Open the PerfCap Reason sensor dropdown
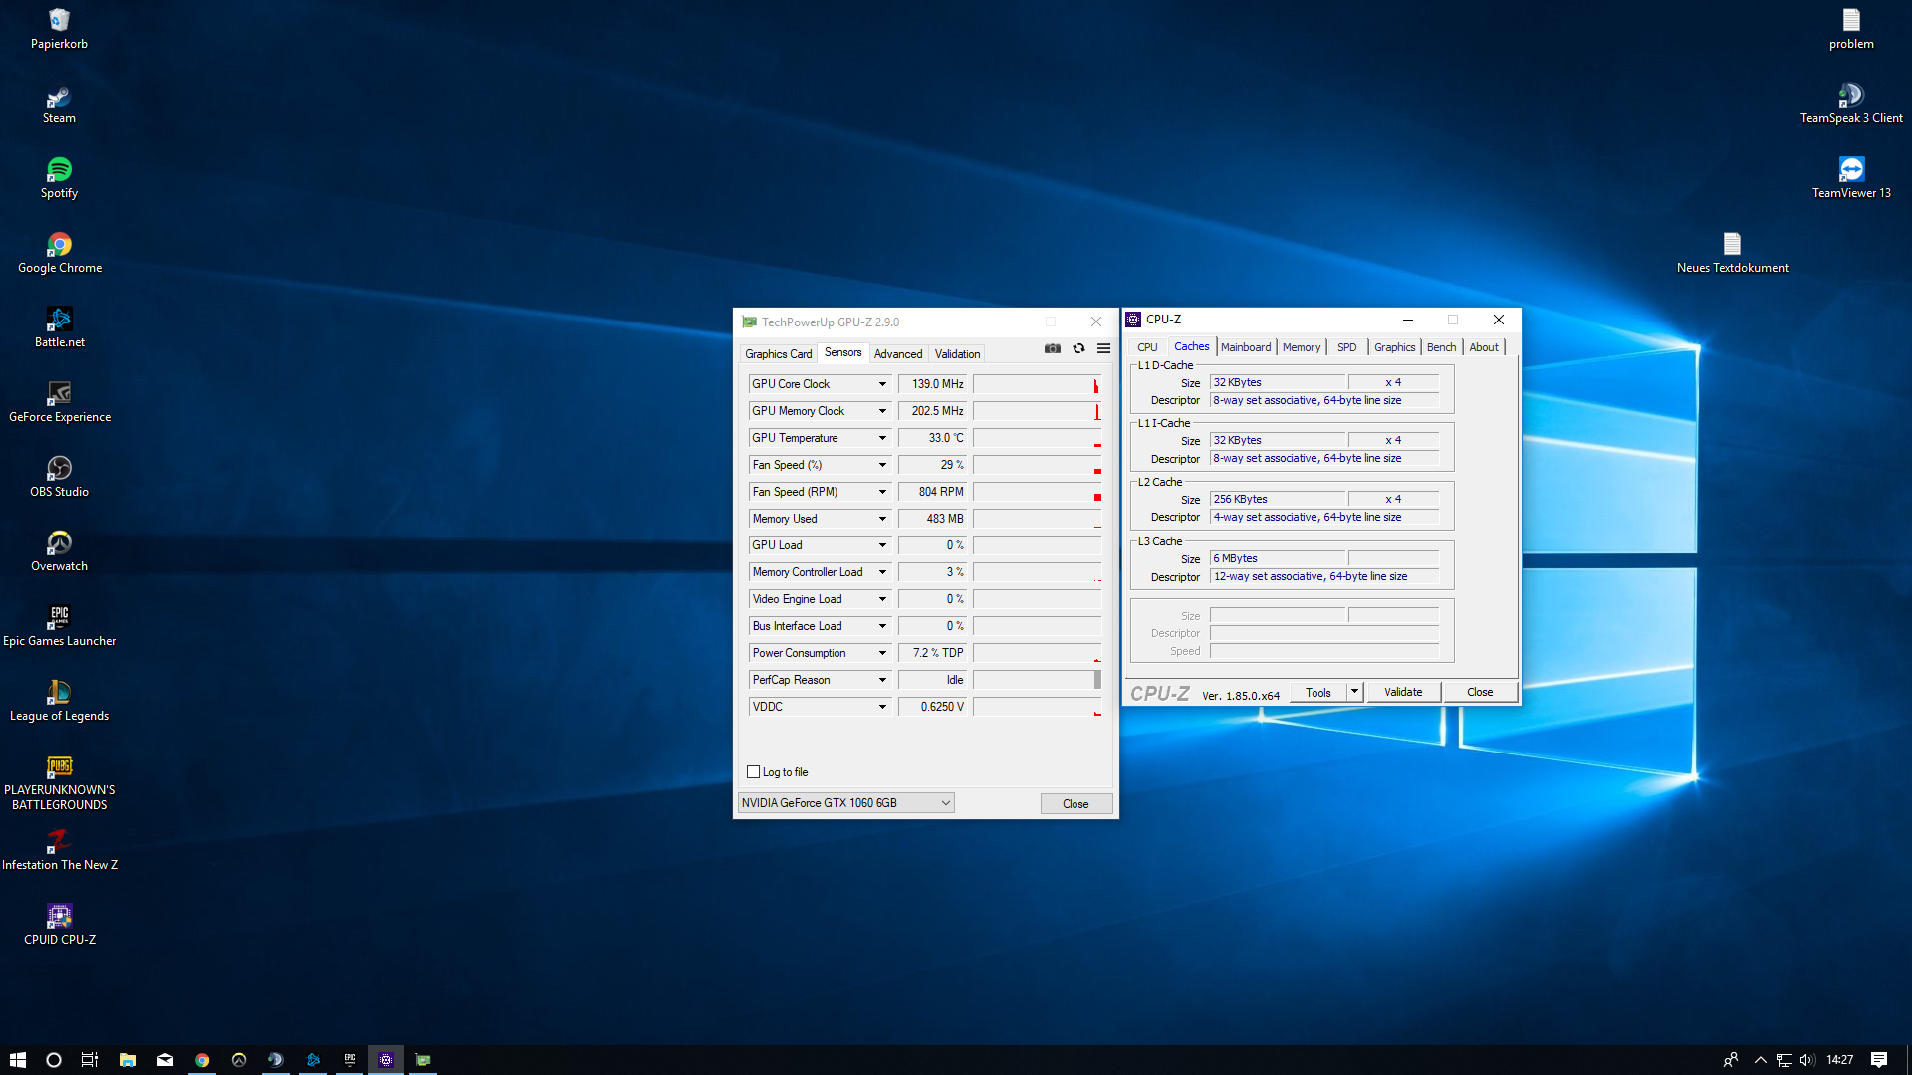The height and width of the screenshot is (1075, 1912). click(882, 680)
